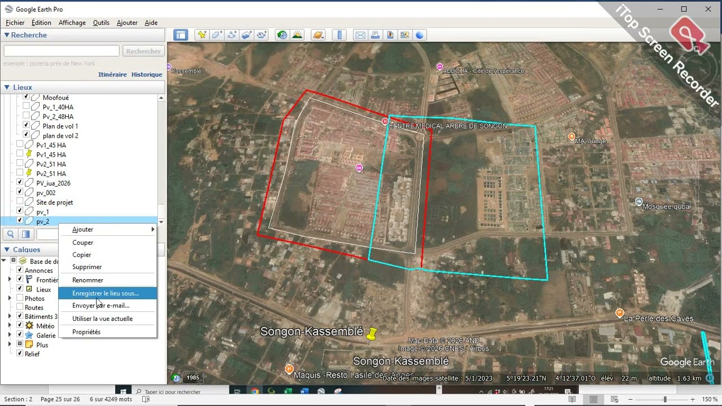Viewport: 722px width, 406px height.
Task: Open the ruler measuring tool
Action: (x=339, y=35)
